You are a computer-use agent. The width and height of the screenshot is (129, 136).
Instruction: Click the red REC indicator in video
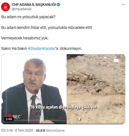14,116
